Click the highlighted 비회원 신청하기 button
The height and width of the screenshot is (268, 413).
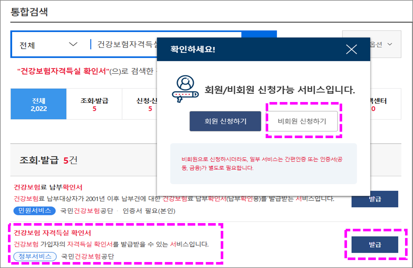tap(302, 121)
